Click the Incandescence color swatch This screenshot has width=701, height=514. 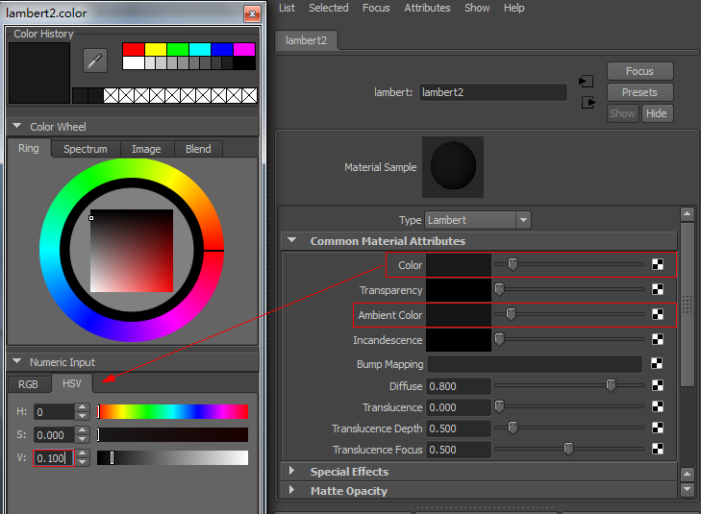tap(459, 340)
